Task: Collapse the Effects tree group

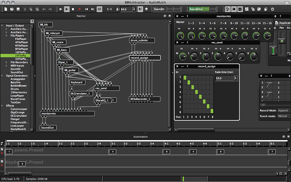Action: click(2, 106)
